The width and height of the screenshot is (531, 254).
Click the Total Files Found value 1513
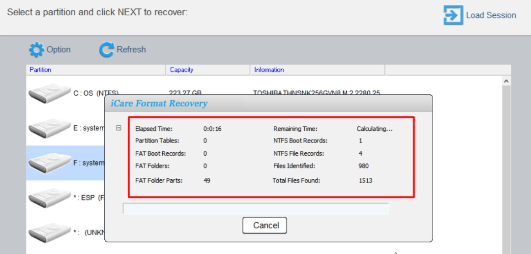(365, 181)
